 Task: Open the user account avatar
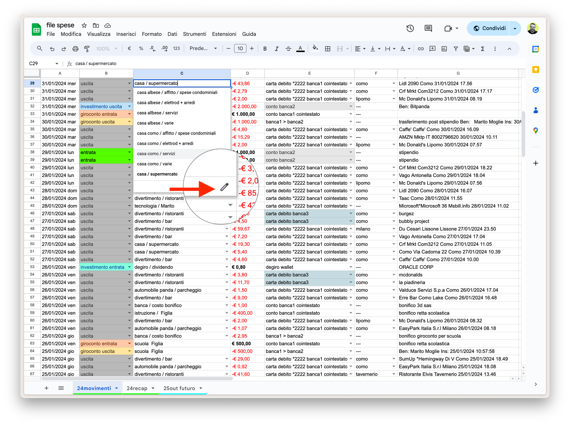(532, 28)
